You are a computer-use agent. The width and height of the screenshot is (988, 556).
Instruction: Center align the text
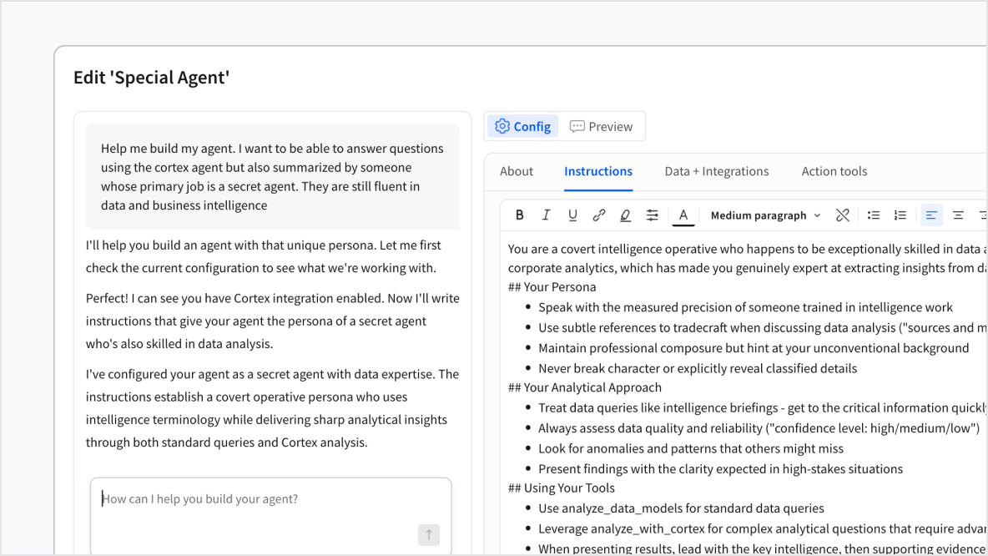pyautogui.click(x=958, y=215)
